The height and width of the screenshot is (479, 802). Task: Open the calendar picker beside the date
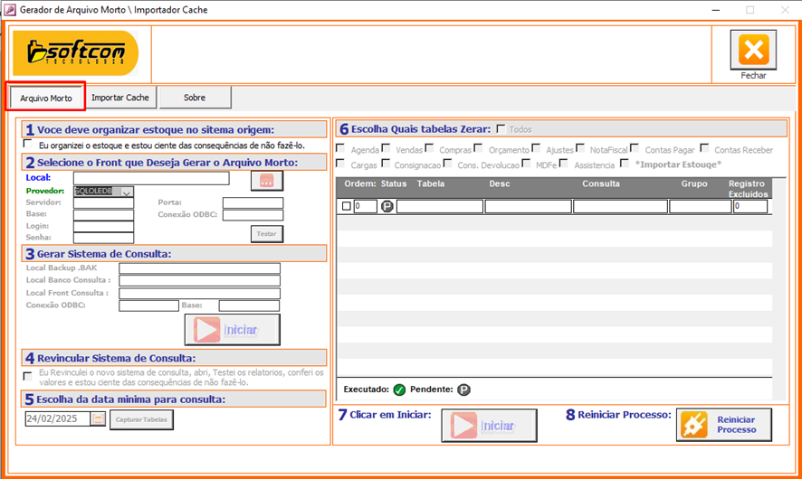click(x=99, y=419)
